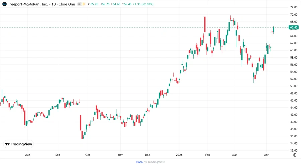Open the Data link in the footer
The image size is (301, 166).
139,162
